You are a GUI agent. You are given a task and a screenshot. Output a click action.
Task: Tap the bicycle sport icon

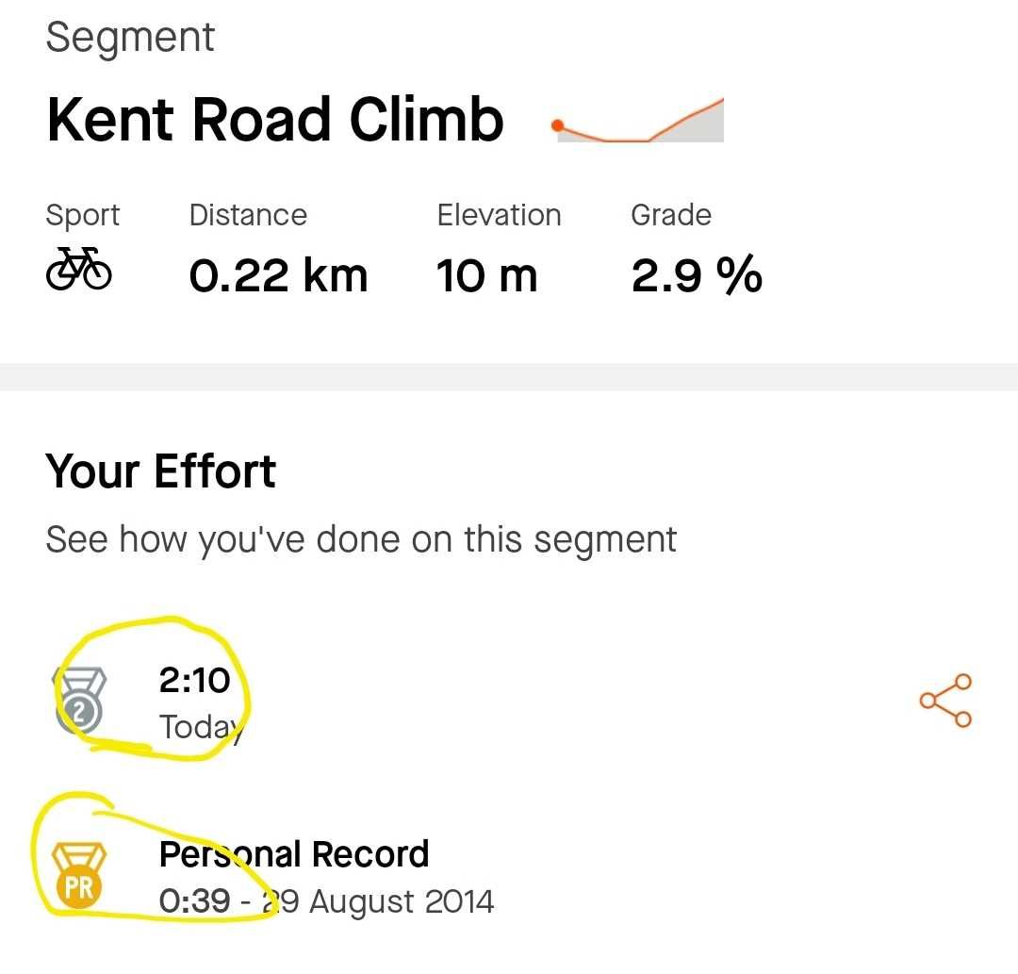coord(78,268)
